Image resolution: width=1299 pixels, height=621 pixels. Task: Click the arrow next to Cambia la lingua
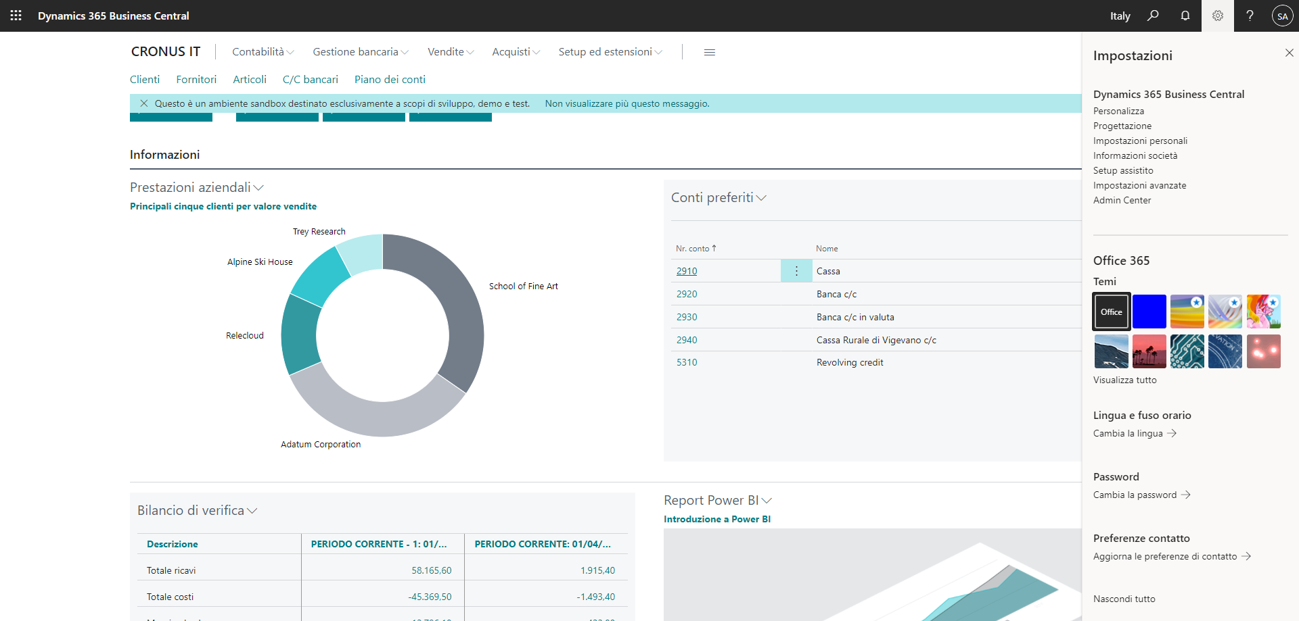pyautogui.click(x=1172, y=433)
